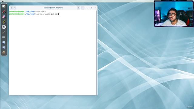
Task: Click the terminal title 'professor@arm64: /tmp/temp'
Action: pyautogui.click(x=53, y=8)
